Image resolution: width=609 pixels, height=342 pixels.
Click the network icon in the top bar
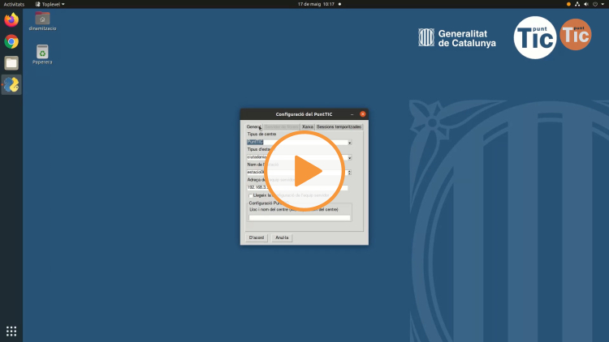pos(577,4)
